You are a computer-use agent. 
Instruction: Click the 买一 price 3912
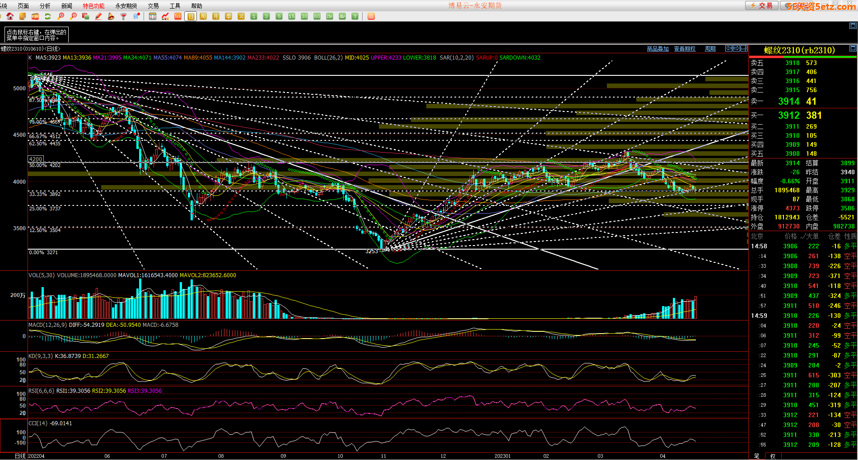tap(788, 116)
